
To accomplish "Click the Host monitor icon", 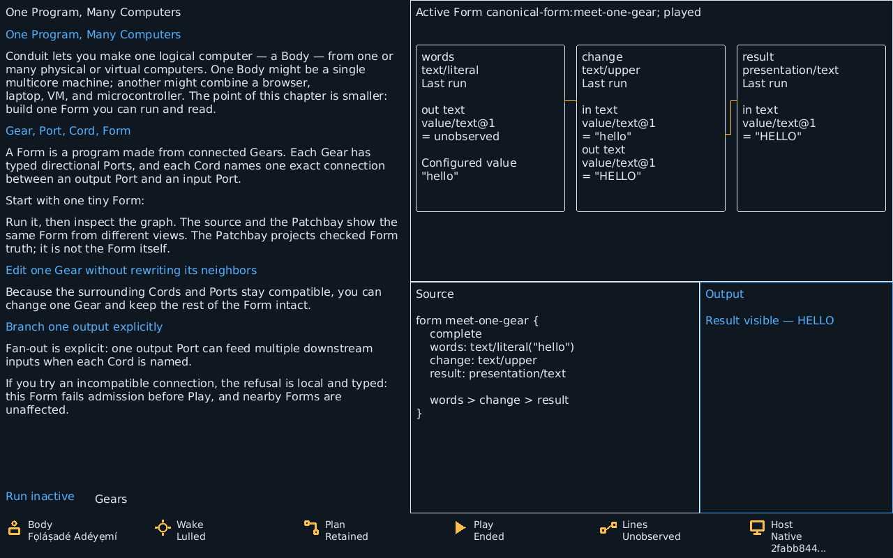I will [x=757, y=528].
